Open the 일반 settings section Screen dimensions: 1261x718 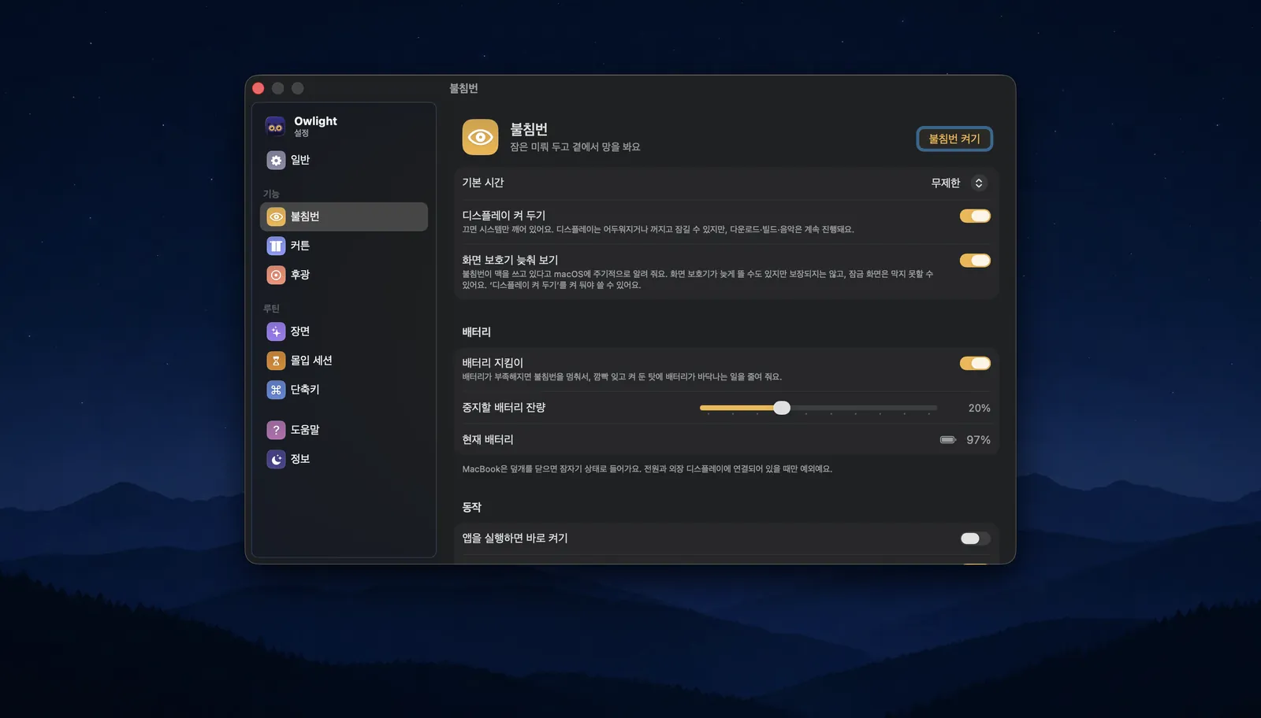click(x=344, y=161)
